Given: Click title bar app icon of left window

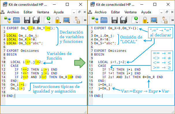Looking at the screenshot, I should 5,4.
